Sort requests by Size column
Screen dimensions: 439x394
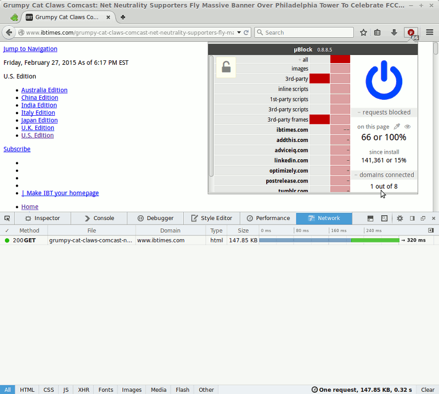[243, 230]
